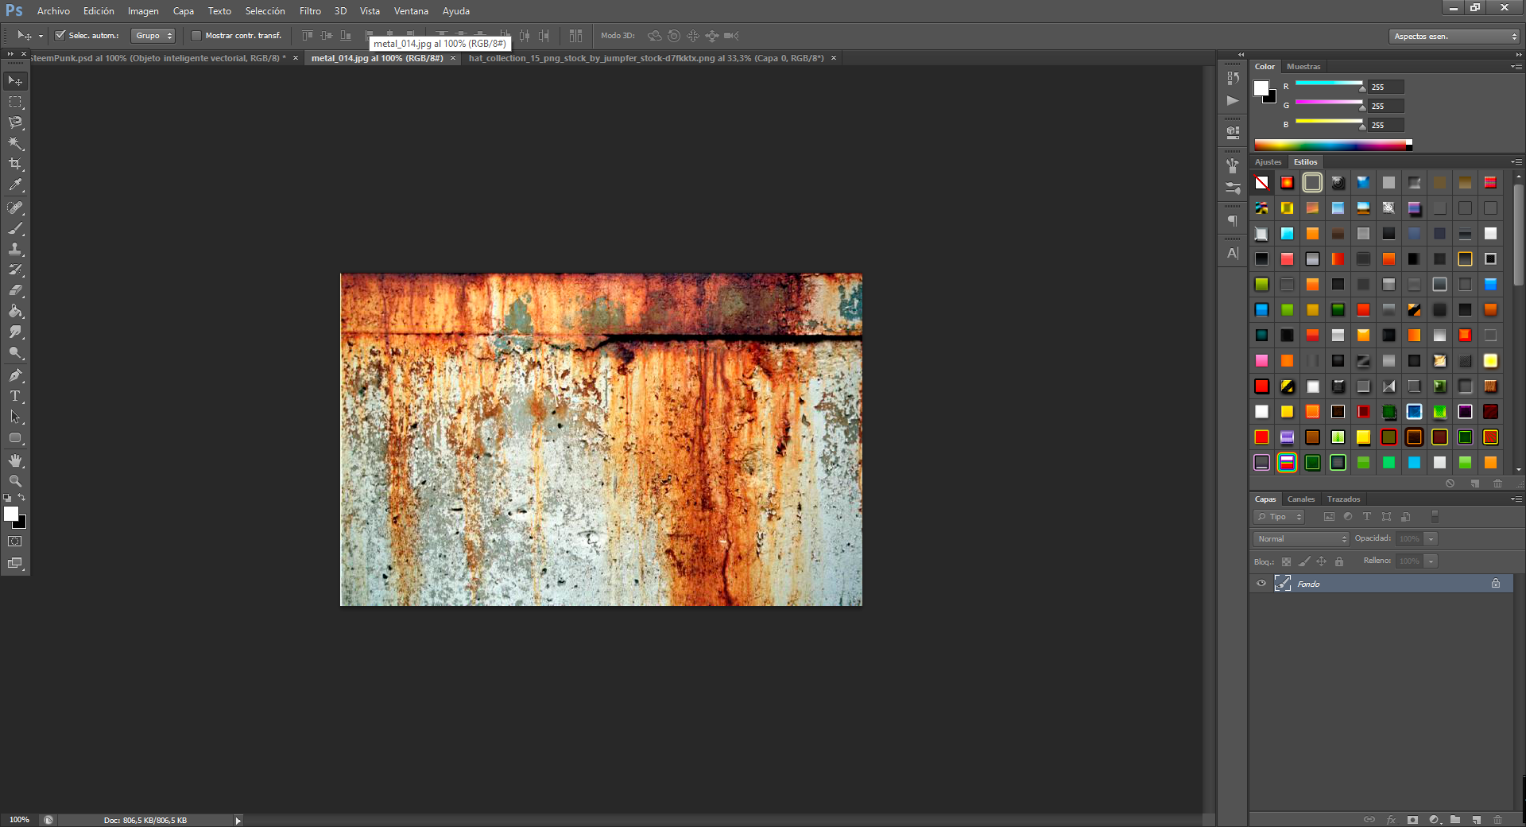The image size is (1526, 827).
Task: Open the Color panel flyout menu
Action: click(1516, 67)
